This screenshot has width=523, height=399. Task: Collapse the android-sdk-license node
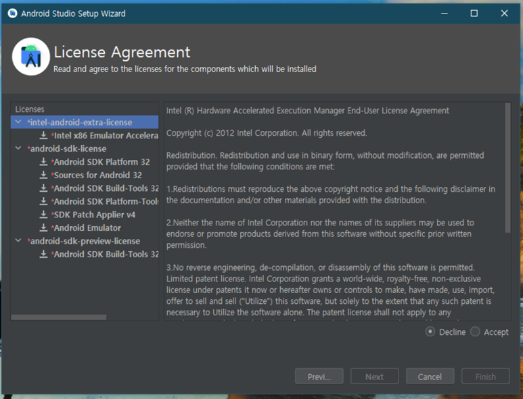click(18, 149)
